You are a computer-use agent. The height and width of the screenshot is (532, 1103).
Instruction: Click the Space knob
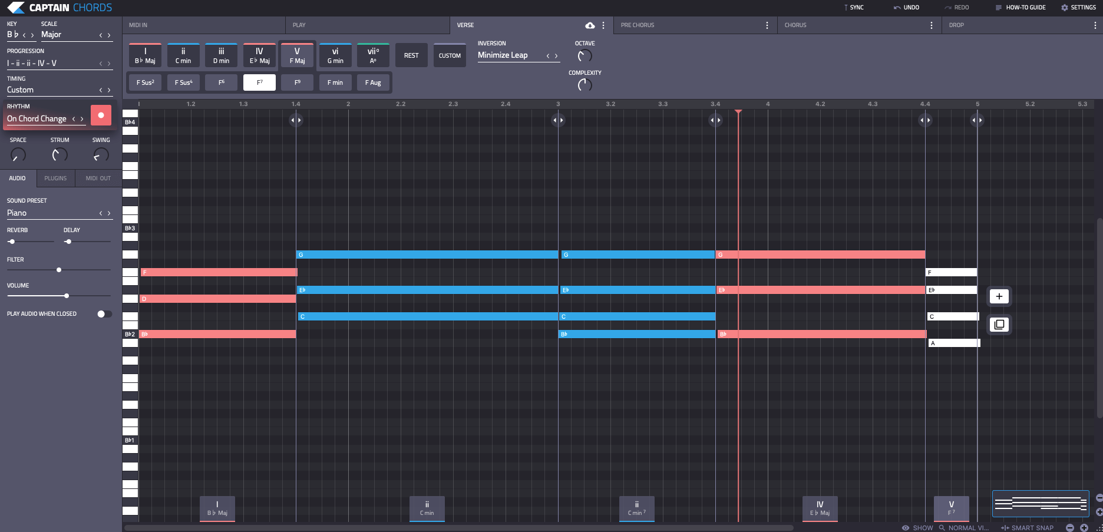(x=18, y=155)
